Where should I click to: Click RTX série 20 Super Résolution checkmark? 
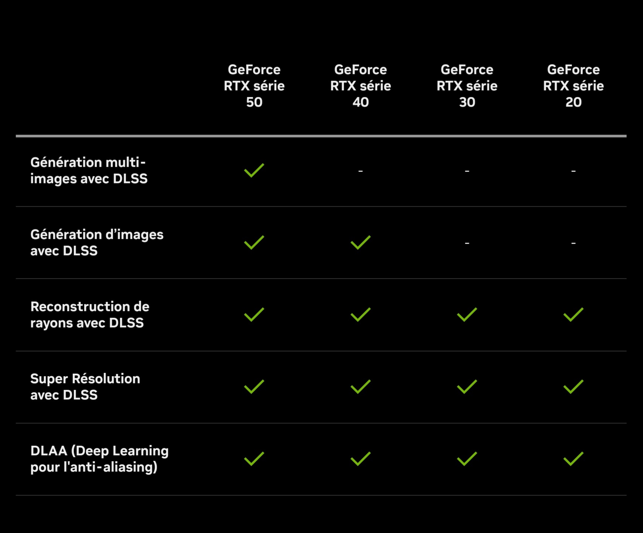point(574,387)
